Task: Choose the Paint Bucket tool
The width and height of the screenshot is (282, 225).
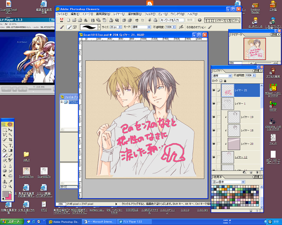Action: coord(5,150)
